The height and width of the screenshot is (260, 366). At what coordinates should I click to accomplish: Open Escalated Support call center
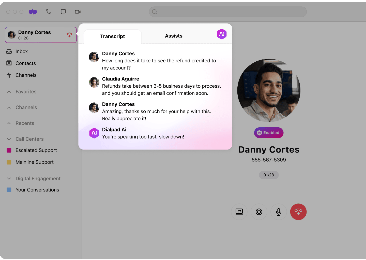pos(36,150)
